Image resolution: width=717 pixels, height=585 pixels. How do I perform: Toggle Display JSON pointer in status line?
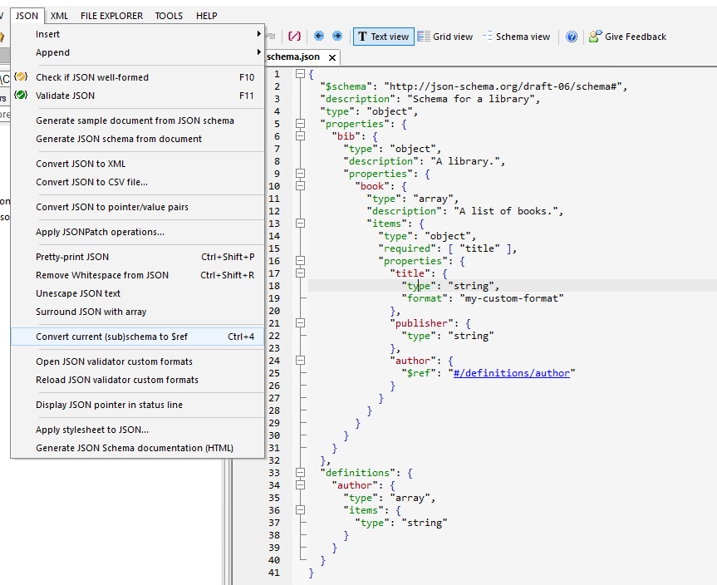tap(138, 405)
